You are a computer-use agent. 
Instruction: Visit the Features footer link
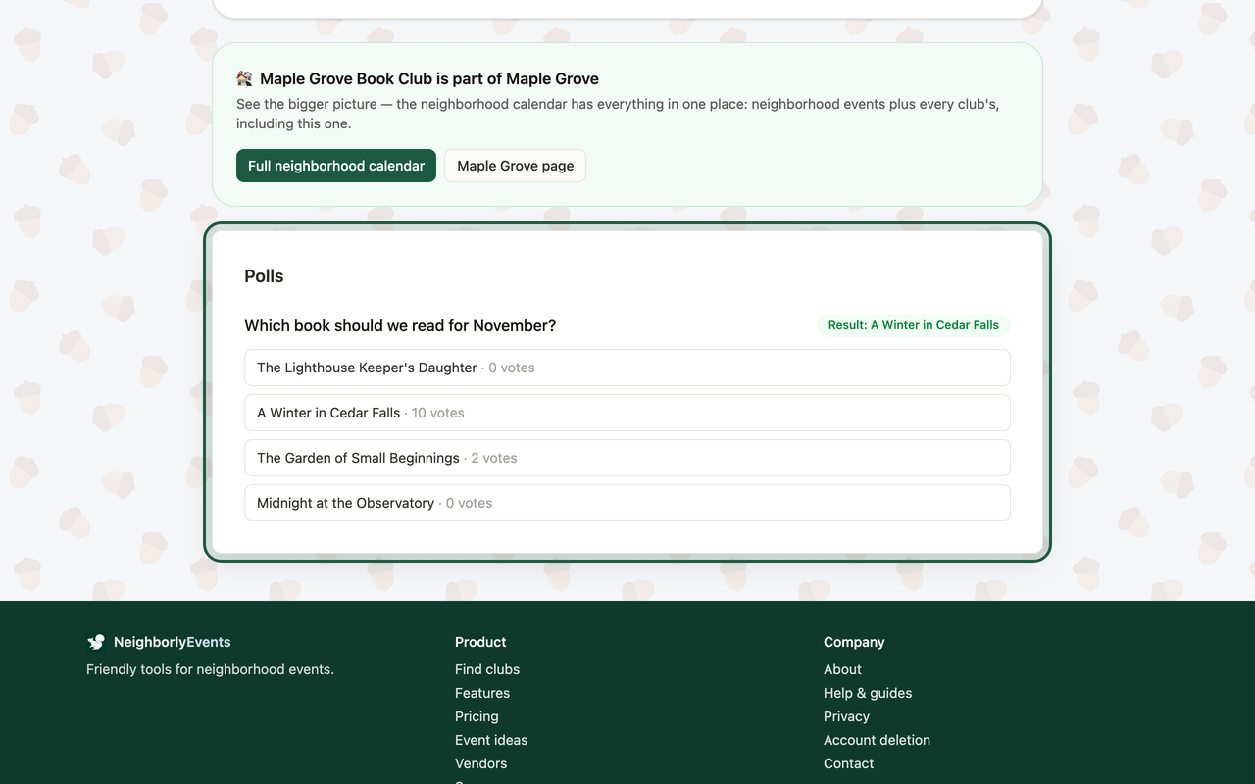[482, 693]
